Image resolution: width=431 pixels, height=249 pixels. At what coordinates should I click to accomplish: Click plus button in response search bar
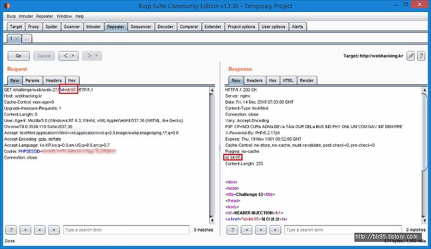point(261,230)
